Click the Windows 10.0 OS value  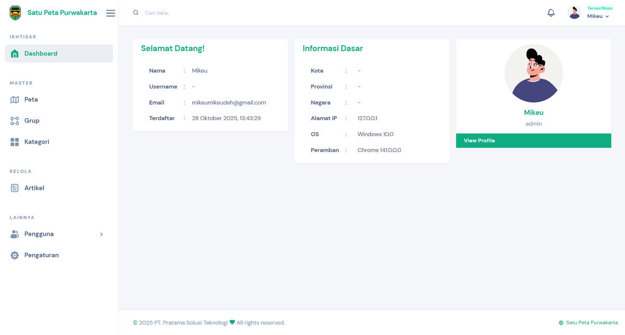pos(376,134)
